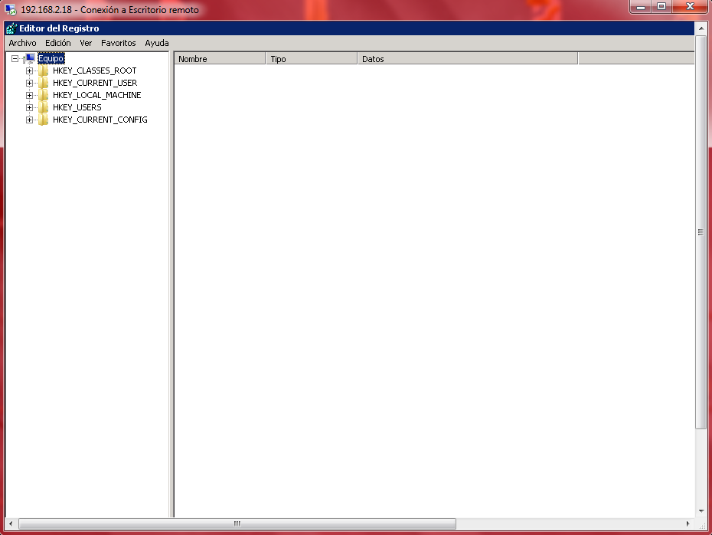Expand the HKEY_USERS branch

point(29,107)
